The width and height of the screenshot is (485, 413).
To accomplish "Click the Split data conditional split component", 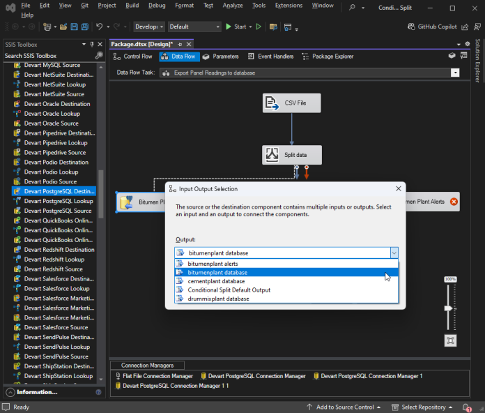I will pos(292,155).
